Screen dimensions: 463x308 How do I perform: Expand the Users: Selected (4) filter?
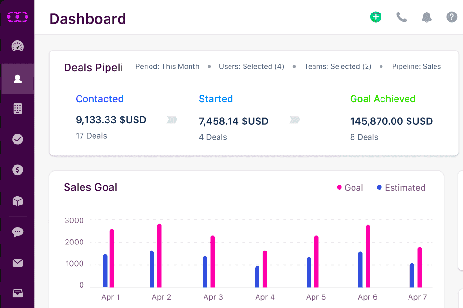point(251,67)
